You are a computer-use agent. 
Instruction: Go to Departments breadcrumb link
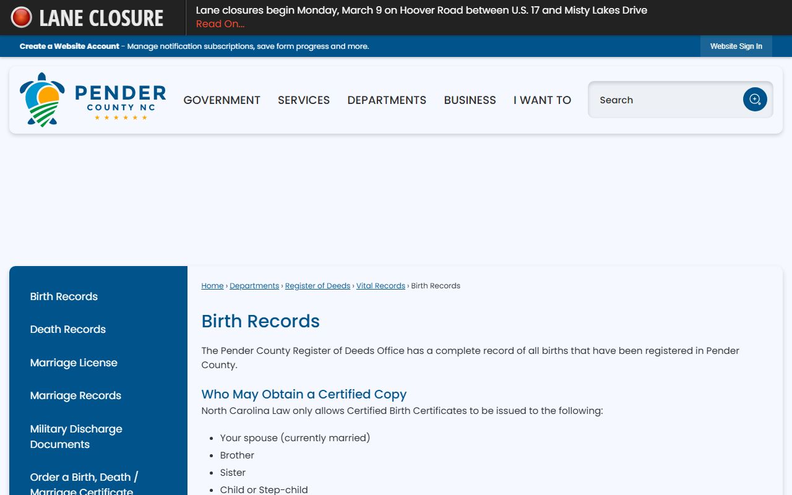click(x=254, y=286)
